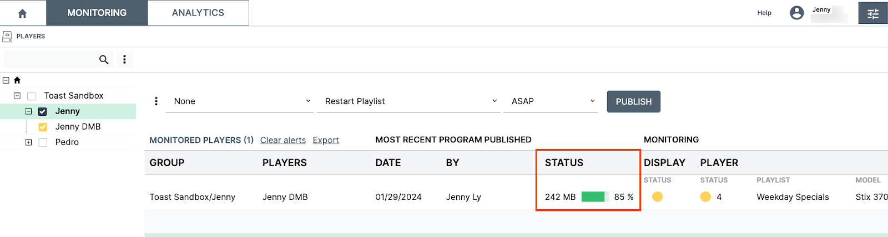Open the settings sliders icon top right

point(872,13)
